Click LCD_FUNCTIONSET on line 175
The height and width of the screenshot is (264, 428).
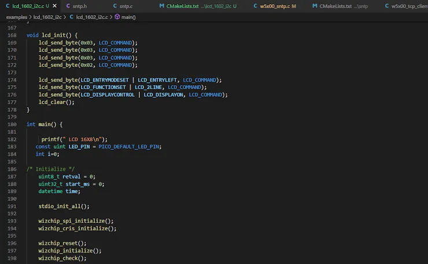(103, 87)
